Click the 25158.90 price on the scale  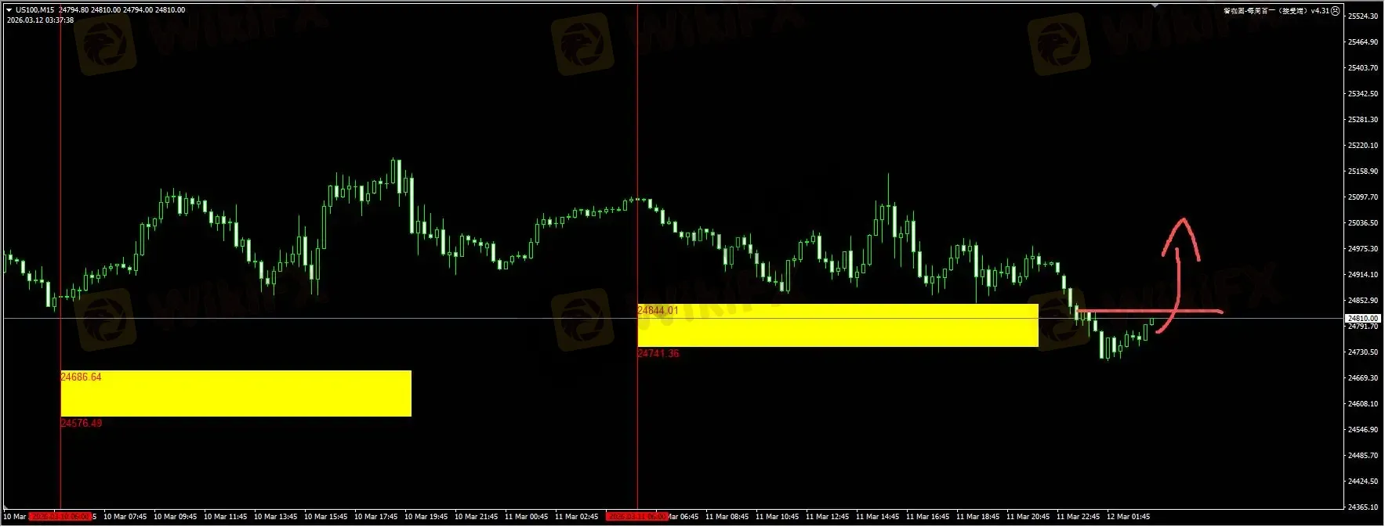(1363, 171)
